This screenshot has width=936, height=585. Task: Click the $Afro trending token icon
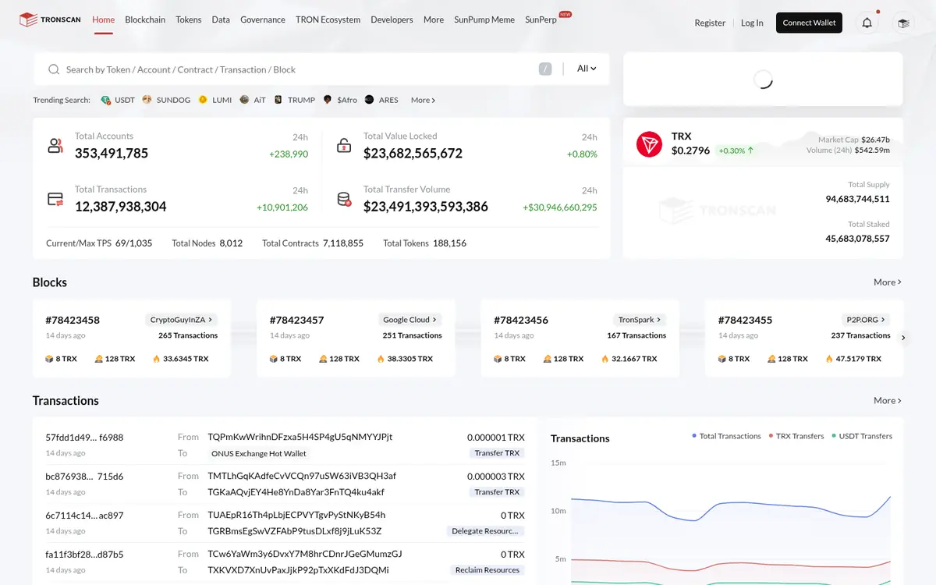point(328,100)
